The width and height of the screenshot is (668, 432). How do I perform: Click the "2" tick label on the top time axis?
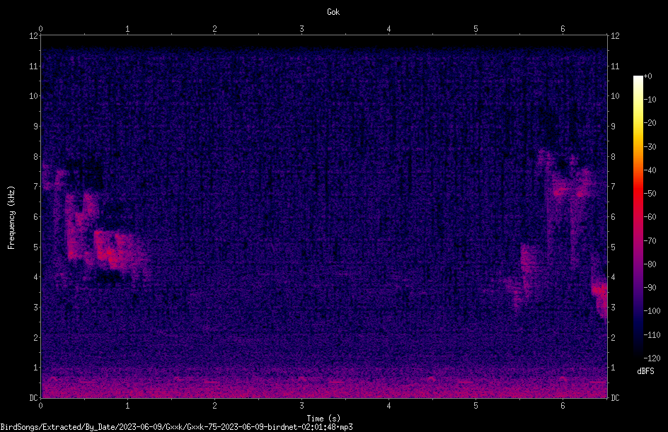[214, 29]
